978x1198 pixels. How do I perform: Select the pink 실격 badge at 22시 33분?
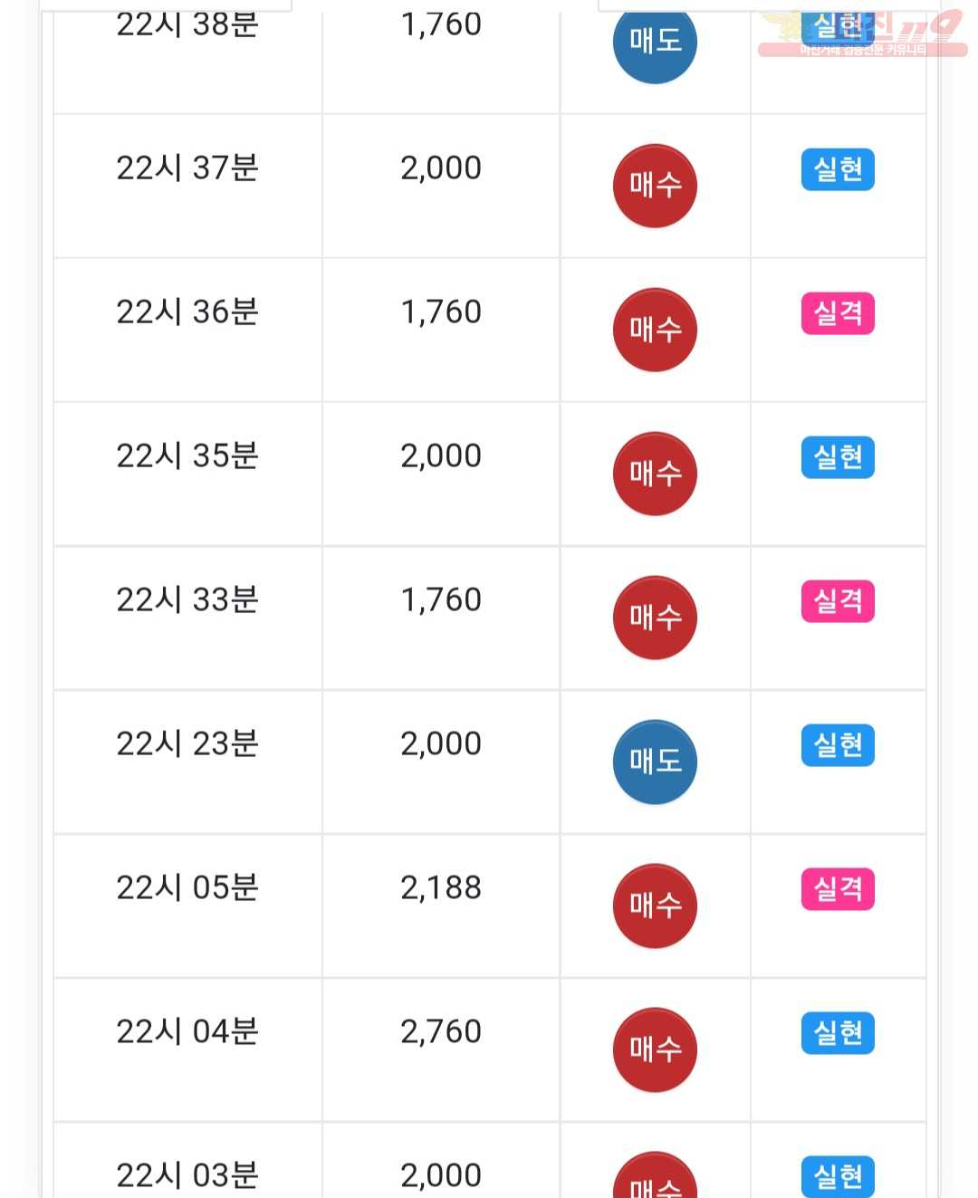coord(838,601)
